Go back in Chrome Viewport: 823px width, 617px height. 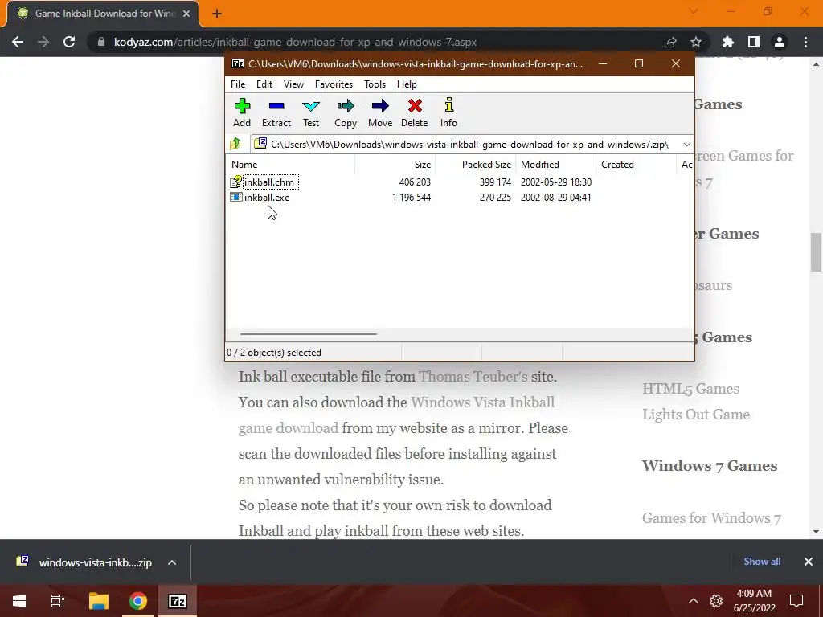pos(18,42)
